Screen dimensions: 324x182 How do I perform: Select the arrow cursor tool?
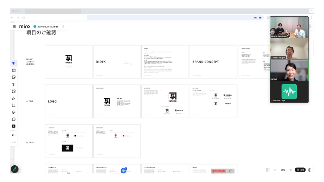14,64
